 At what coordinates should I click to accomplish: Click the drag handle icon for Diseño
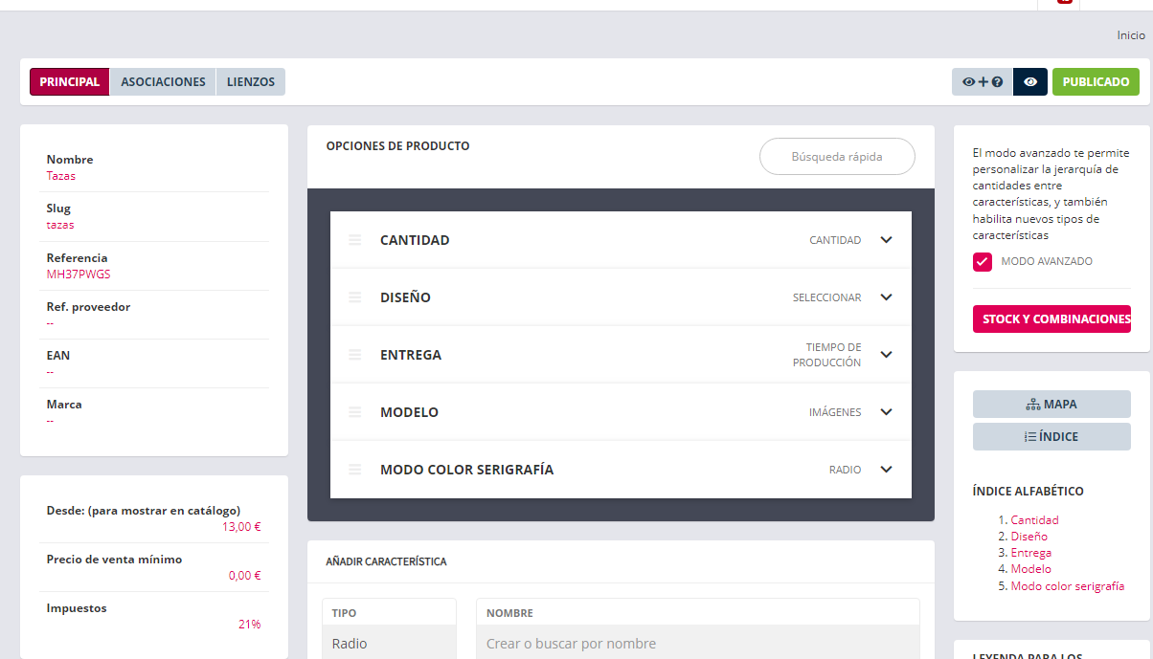pos(355,297)
